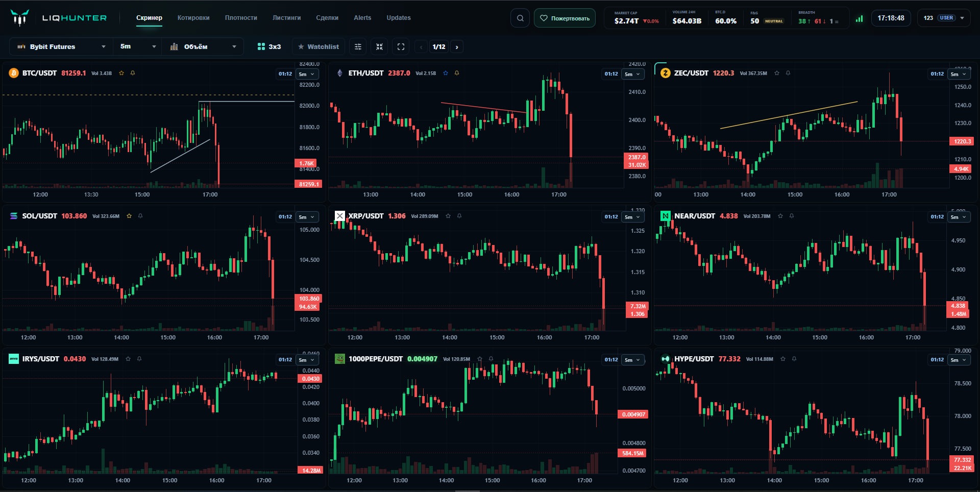The image size is (980, 492).
Task: Open BTC/USDT chart 5m timeframe dropdown
Action: coord(307,74)
